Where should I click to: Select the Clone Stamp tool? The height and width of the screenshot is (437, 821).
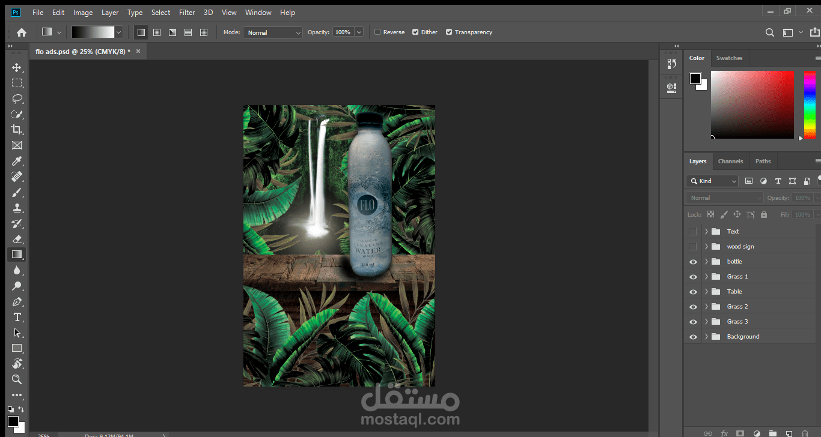click(x=17, y=208)
